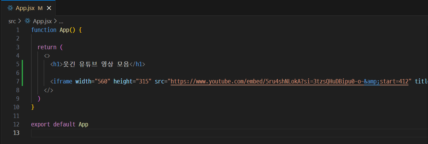The image size is (428, 144).
Task: Click the iframe tag name on line 7
Action: (63, 82)
